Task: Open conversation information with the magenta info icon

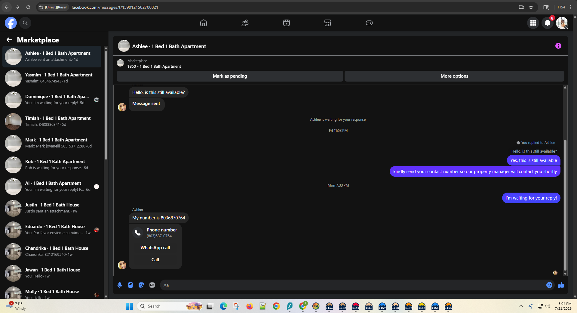Action: 558,46
